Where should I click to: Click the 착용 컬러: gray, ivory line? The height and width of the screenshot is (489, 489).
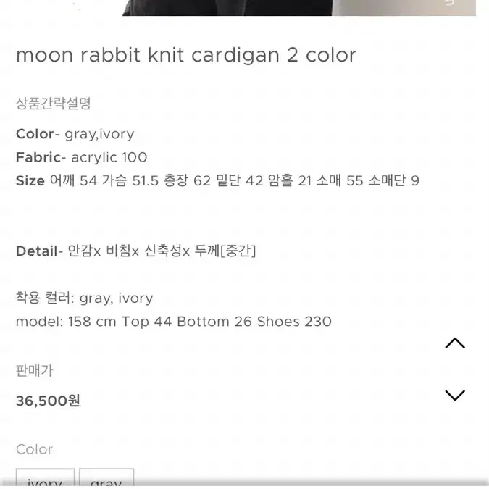click(x=85, y=298)
